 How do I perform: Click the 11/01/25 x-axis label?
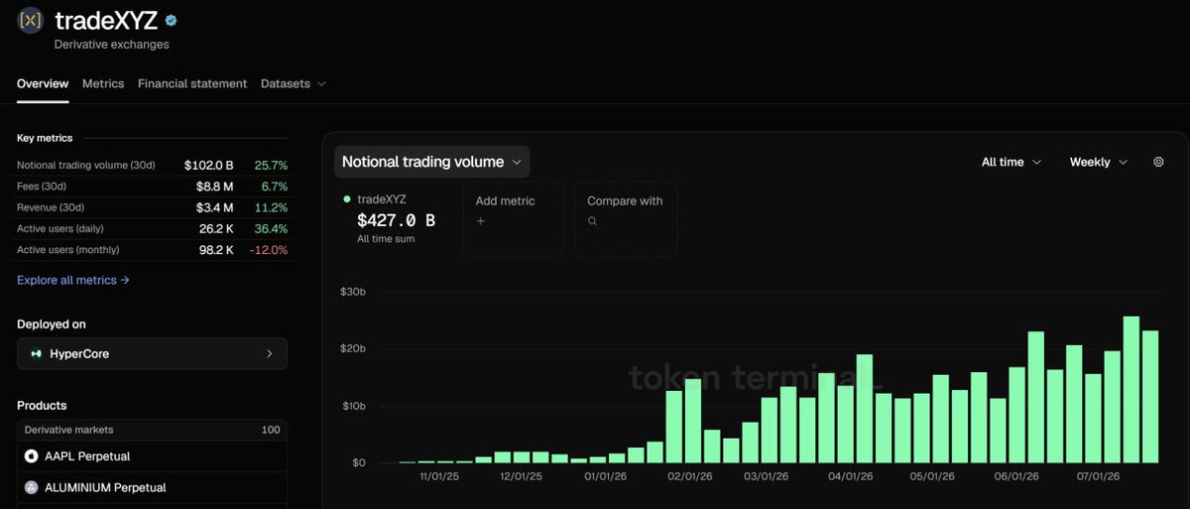pos(437,476)
